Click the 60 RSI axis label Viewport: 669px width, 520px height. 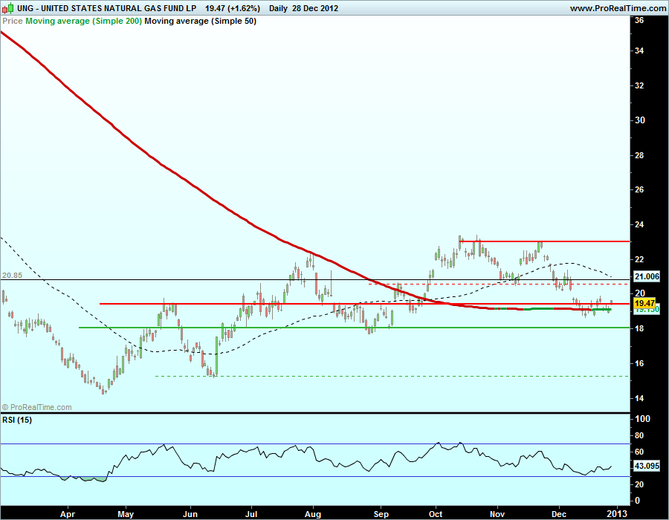click(639, 452)
